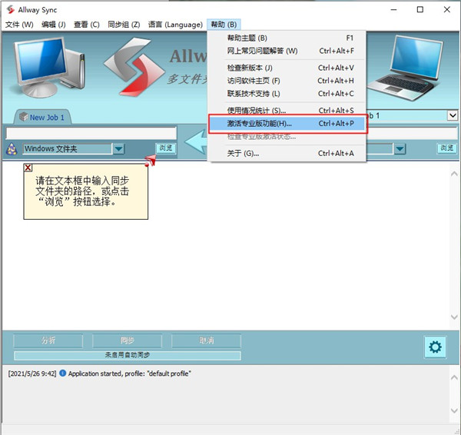
Task: Click the wizard hat icon beside folder type
Action: 12,148
